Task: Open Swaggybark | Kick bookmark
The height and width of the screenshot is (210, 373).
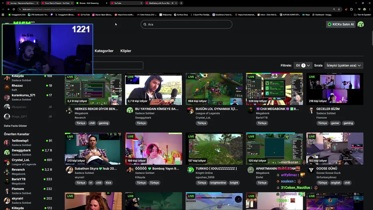Action: (17, 15)
